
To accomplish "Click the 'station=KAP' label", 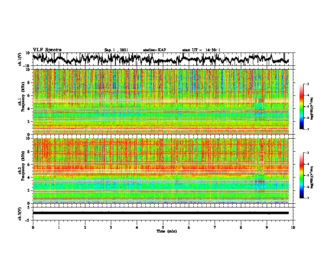I will (x=155, y=50).
